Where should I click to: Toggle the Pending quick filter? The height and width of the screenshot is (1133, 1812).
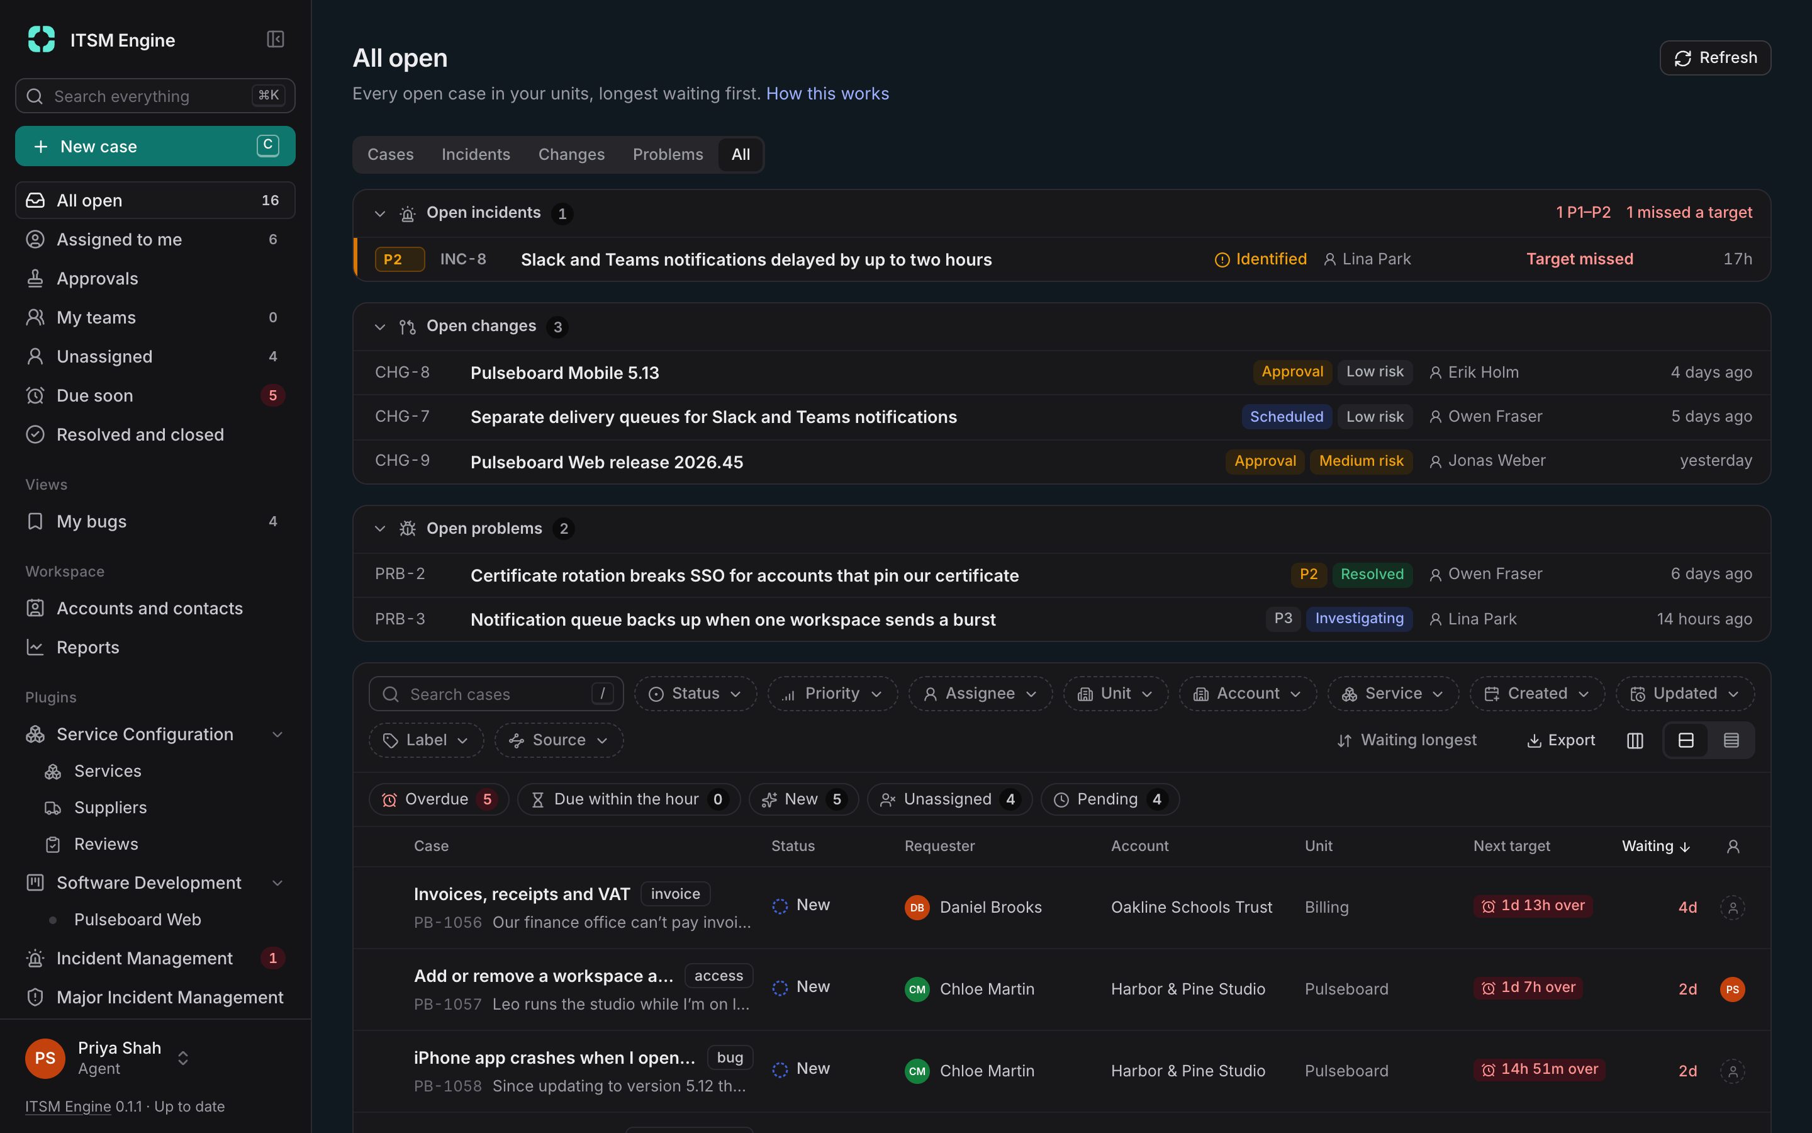1110,799
